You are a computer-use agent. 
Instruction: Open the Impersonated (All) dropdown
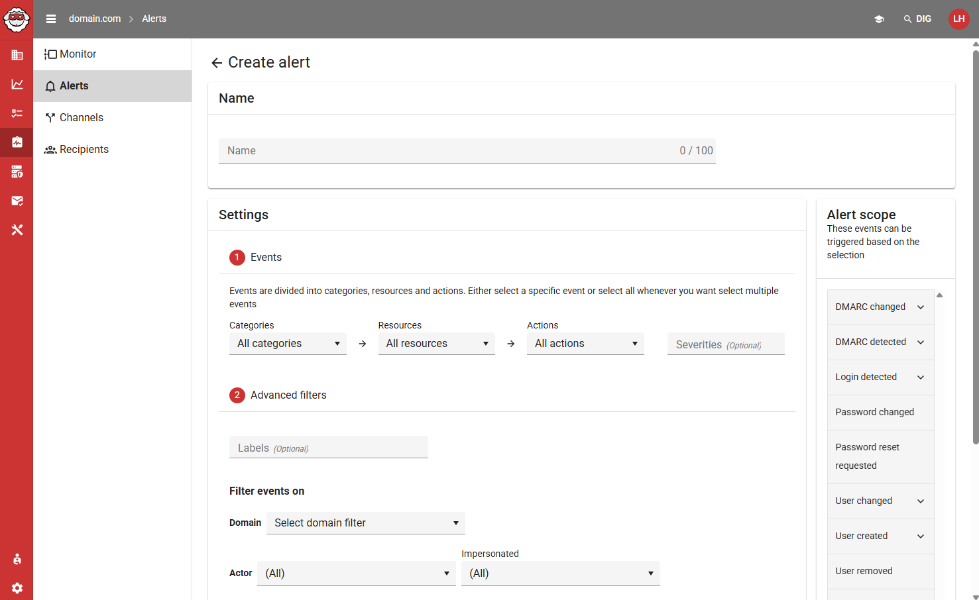tap(560, 573)
